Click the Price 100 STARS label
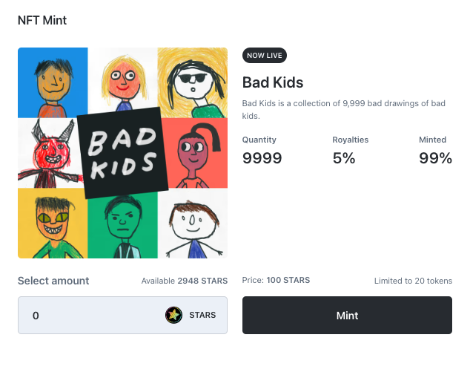470x375 pixels. tap(276, 281)
